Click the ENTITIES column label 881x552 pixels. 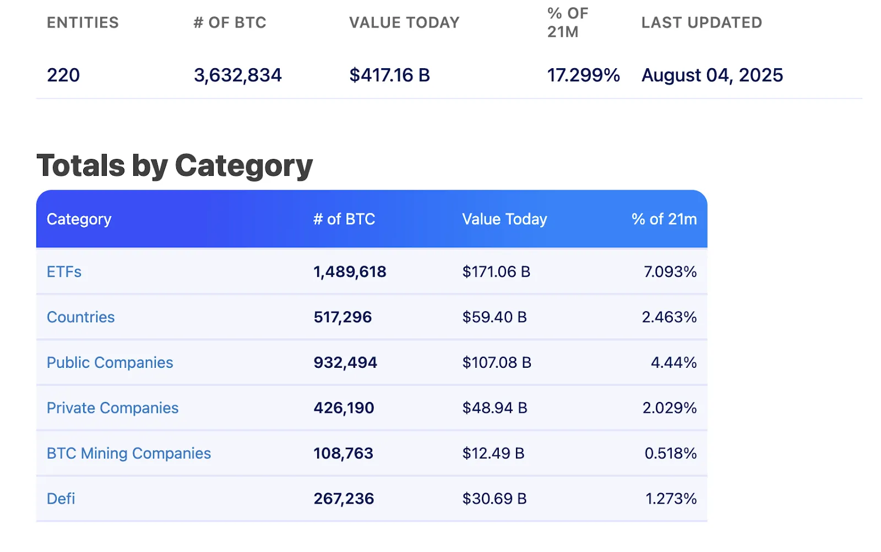[82, 23]
